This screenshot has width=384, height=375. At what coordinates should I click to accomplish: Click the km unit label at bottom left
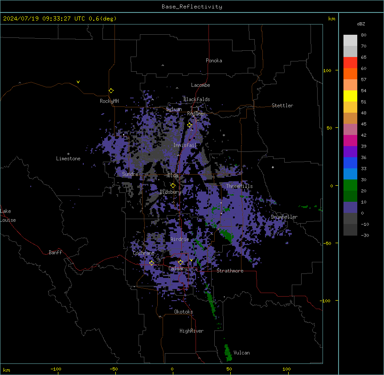(x=7, y=370)
